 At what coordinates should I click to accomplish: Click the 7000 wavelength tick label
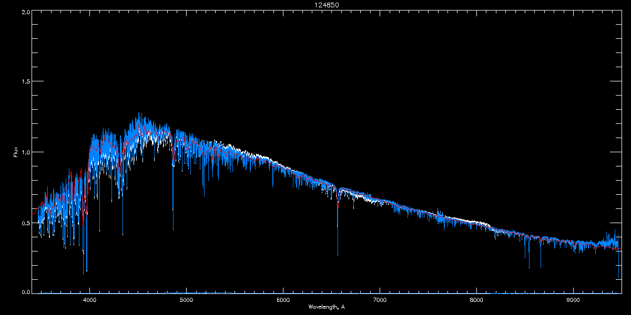[380, 300]
